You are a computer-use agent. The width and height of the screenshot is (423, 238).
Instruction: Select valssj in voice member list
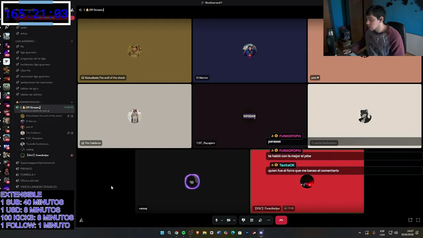[47, 149]
